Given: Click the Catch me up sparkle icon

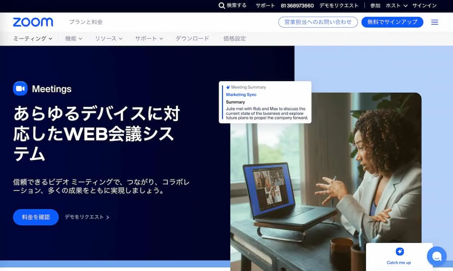Looking at the screenshot, I should tap(399, 252).
